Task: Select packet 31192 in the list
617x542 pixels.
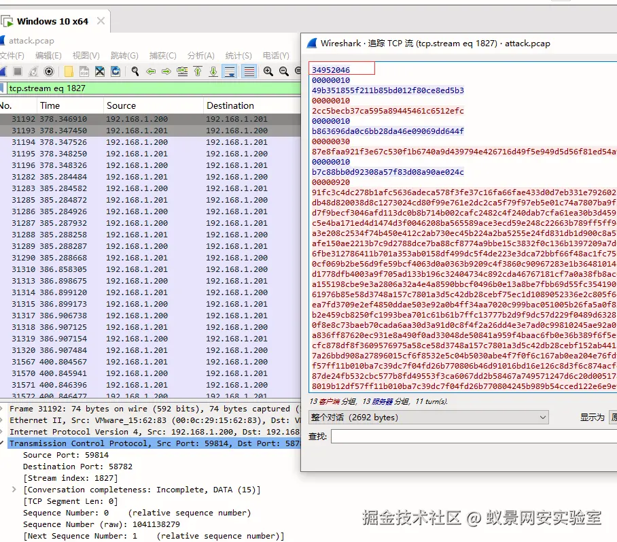Action: click(x=150, y=119)
